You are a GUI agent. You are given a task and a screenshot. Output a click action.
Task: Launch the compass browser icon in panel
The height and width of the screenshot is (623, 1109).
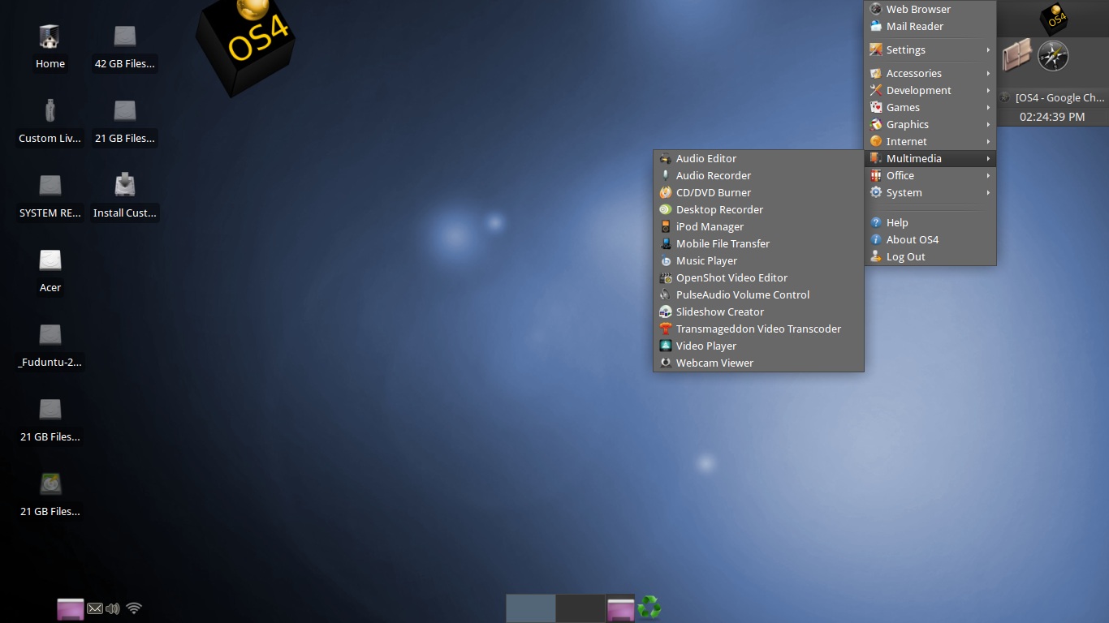[x=1053, y=56]
